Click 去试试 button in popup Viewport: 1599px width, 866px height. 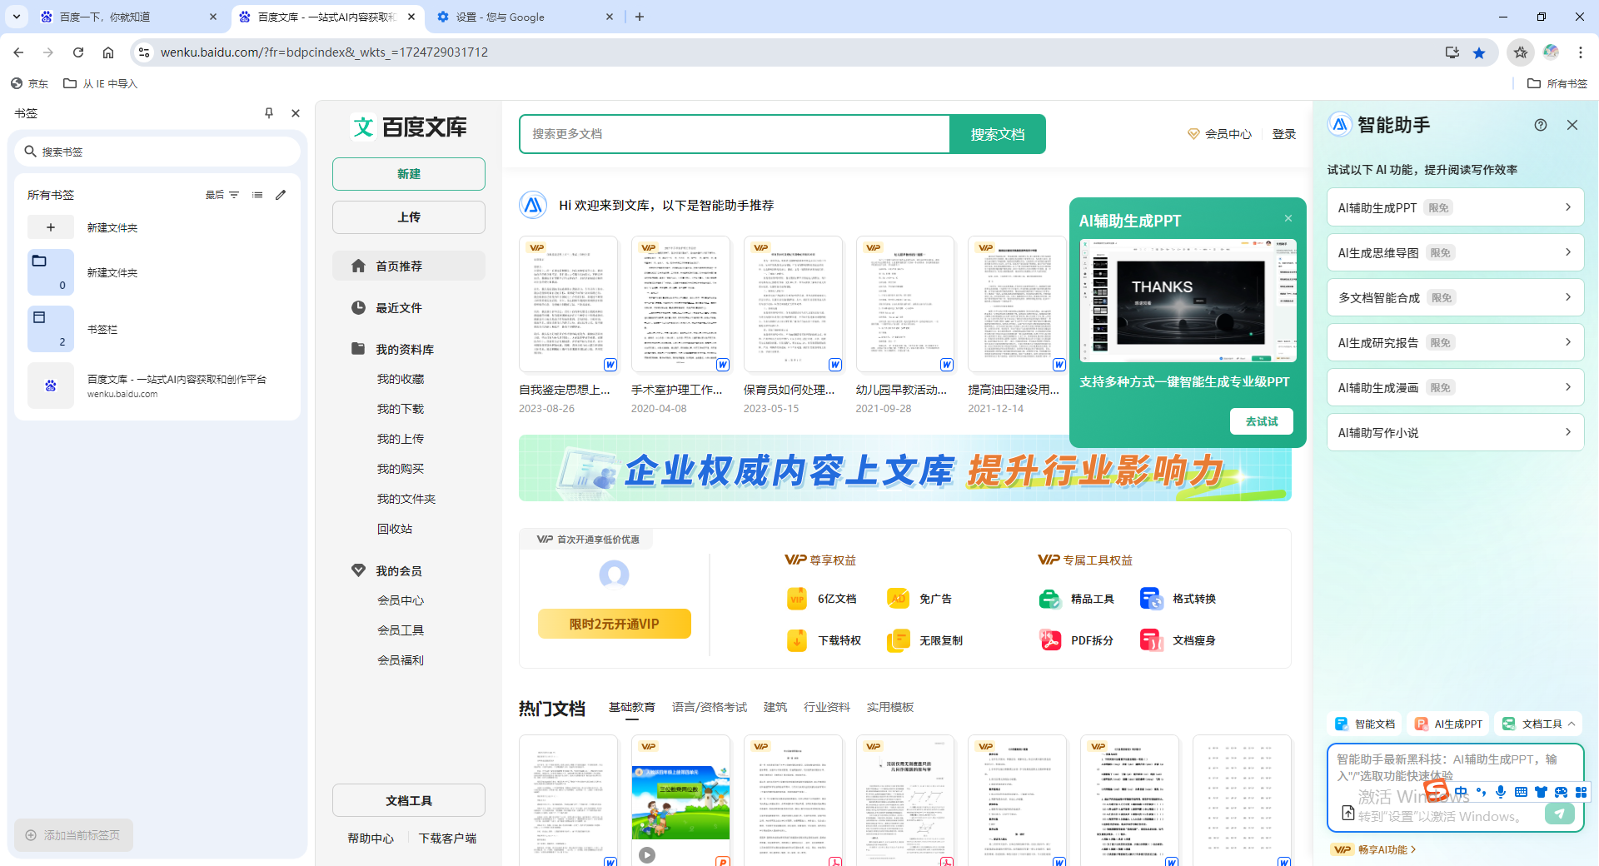click(1262, 421)
